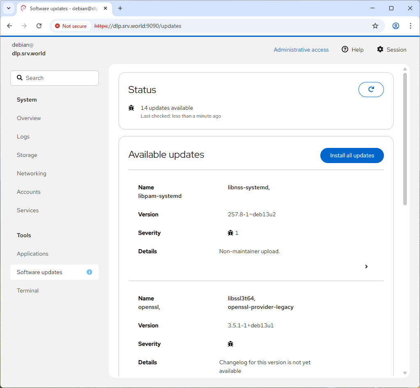Screen dimensions: 420x388
Task: Open a new browser tab
Action: (x=120, y=8)
